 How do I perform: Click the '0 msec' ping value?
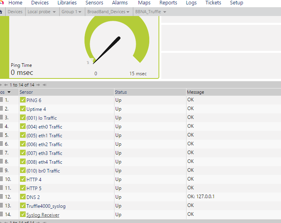click(x=22, y=72)
